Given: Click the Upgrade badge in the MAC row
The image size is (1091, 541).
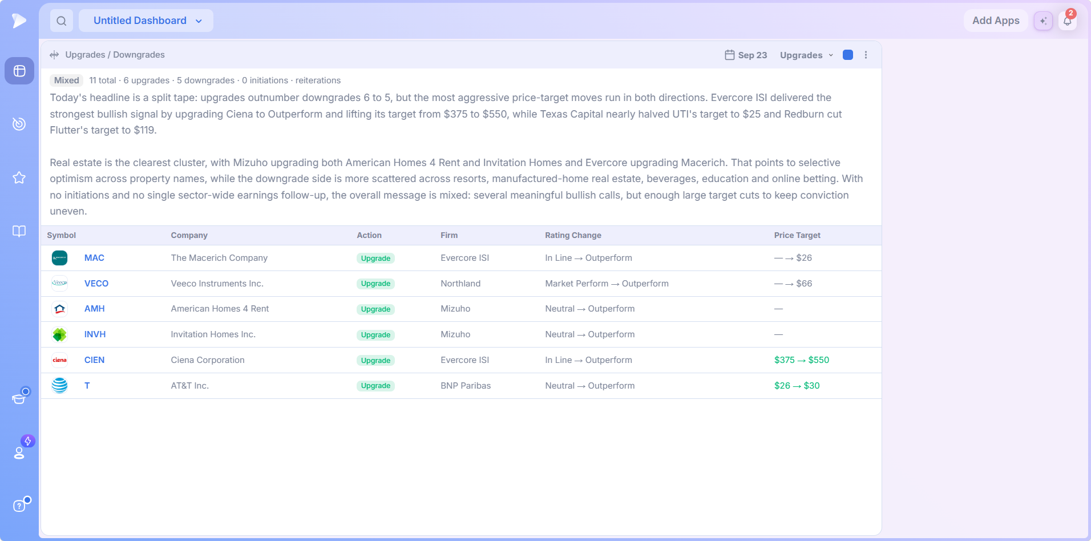Looking at the screenshot, I should click(x=375, y=259).
